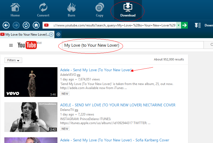The width and height of the screenshot is (213, 143).
Task: Go to the browser home page
Action: (36, 25)
